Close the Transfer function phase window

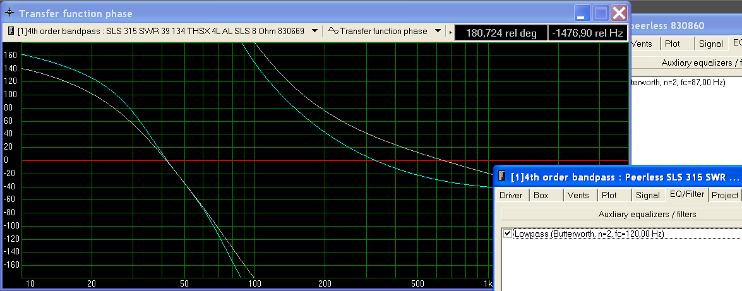coord(619,13)
